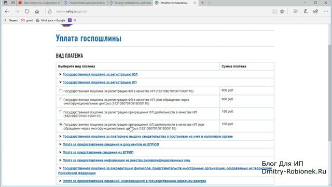Switch to Я хочу прекратить деятельность tab
332x187 pixels.
click(130, 3)
